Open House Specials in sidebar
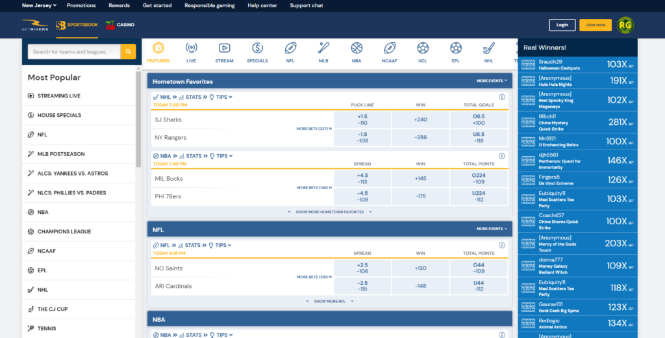 79,116
